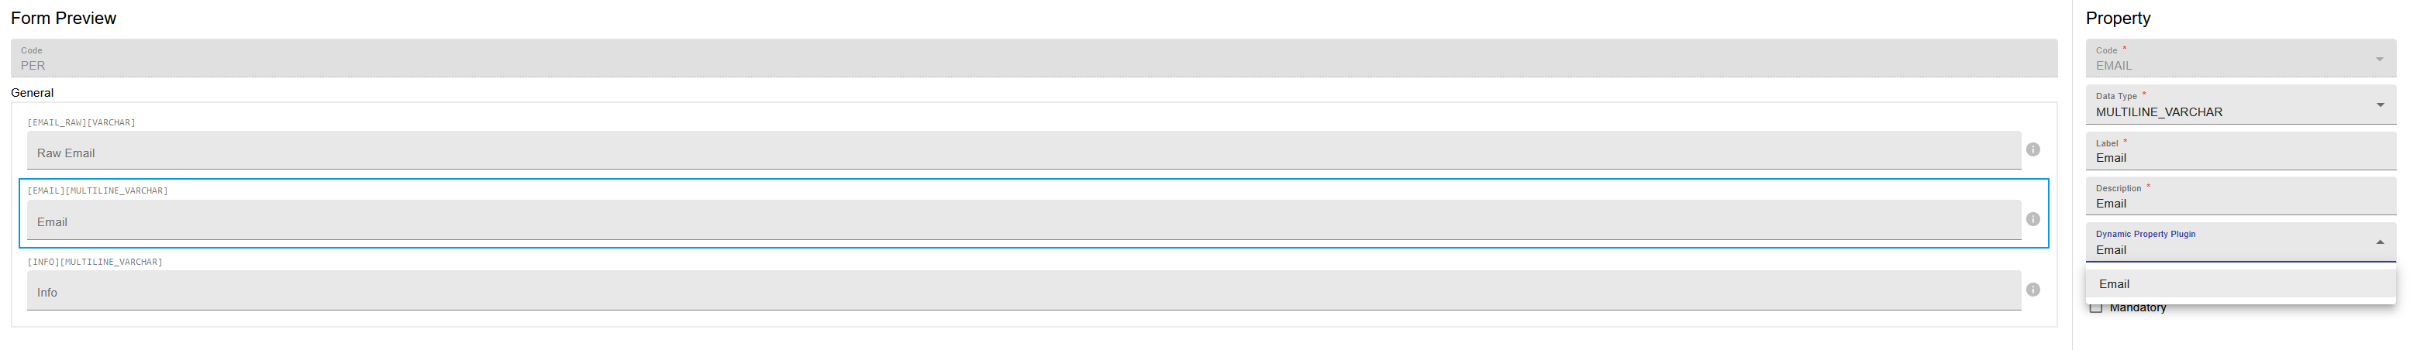This screenshot has width=2410, height=350.
Task: Toggle the Mandatory checkbox
Action: coord(2095,308)
